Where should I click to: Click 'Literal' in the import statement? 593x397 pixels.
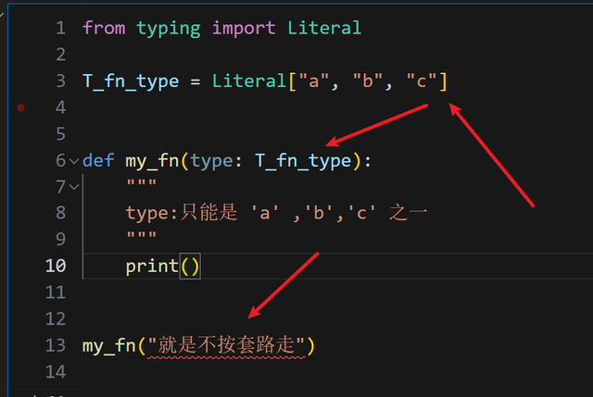tap(323, 28)
